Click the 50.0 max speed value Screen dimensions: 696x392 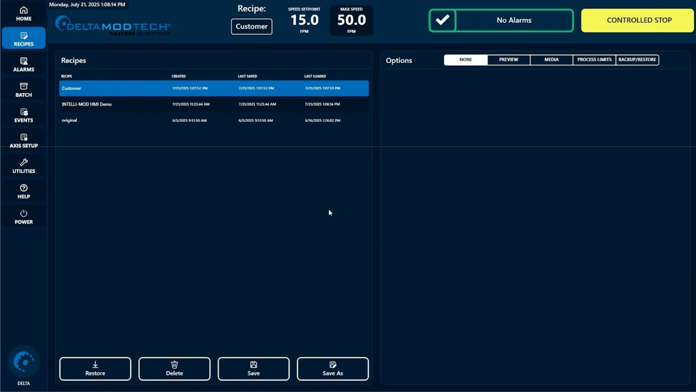351,20
